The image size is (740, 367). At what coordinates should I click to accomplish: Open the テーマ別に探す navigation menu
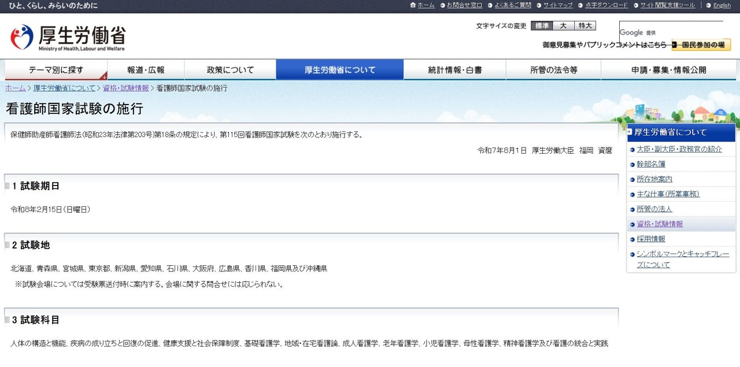[x=55, y=69]
